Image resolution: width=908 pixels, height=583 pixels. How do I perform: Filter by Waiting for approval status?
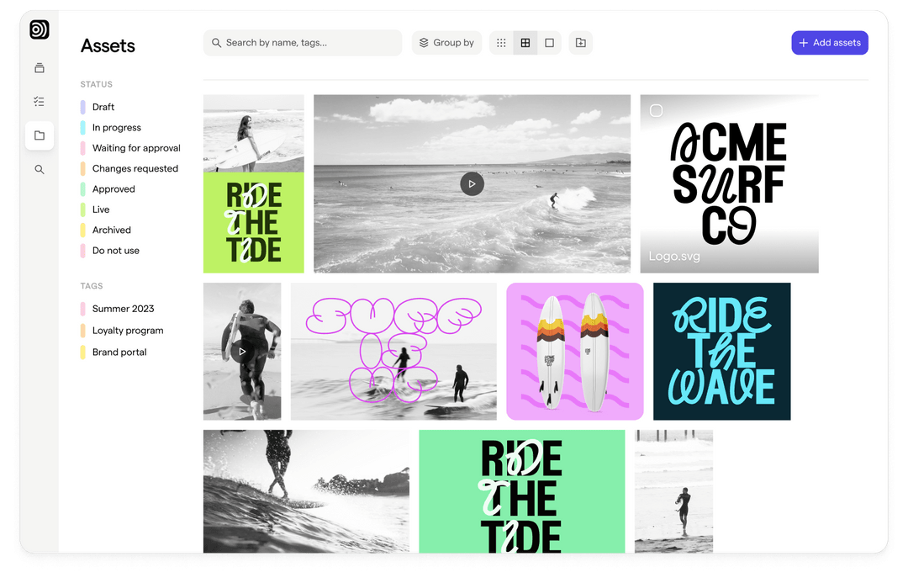click(x=135, y=147)
